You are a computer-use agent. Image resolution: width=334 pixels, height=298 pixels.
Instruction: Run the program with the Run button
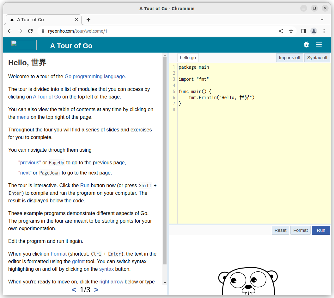click(x=321, y=230)
